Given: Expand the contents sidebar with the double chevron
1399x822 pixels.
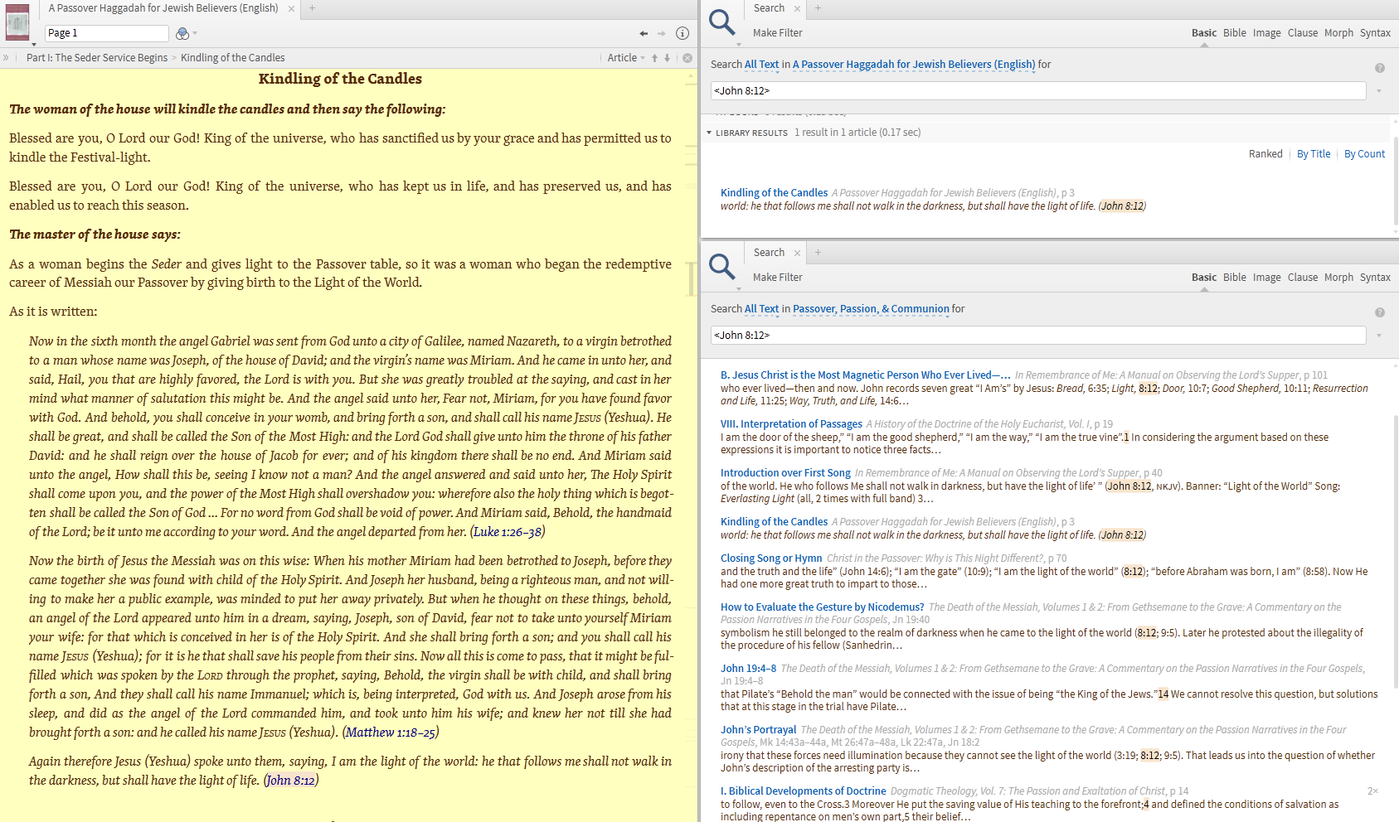Looking at the screenshot, I should point(6,58).
